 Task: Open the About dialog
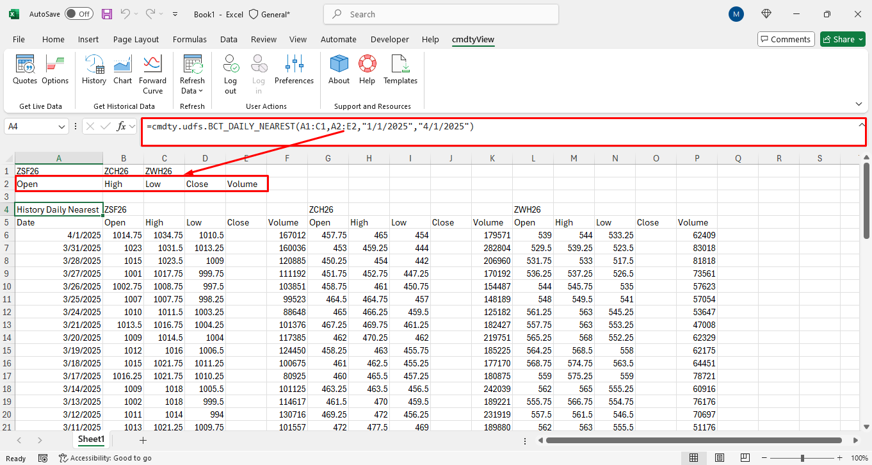pos(339,70)
